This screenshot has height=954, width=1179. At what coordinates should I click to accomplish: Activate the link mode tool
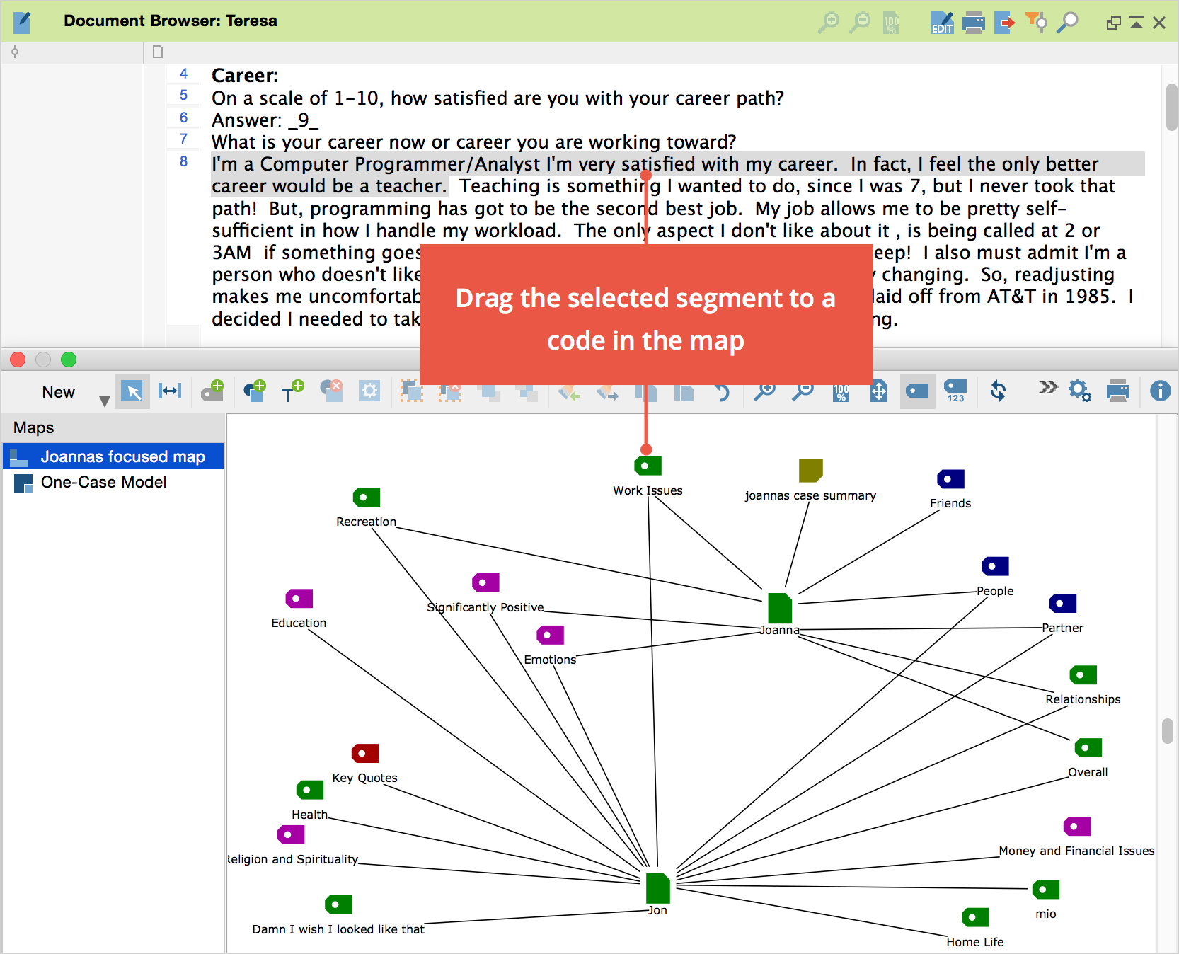point(170,391)
